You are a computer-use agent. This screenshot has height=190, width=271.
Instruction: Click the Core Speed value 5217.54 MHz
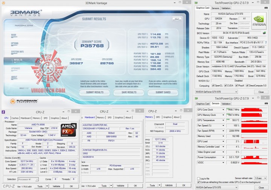(x=27, y=161)
